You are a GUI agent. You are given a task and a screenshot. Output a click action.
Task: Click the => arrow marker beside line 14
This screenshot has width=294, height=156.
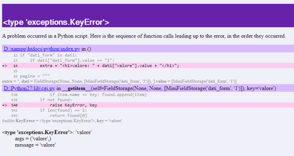pos(5,66)
